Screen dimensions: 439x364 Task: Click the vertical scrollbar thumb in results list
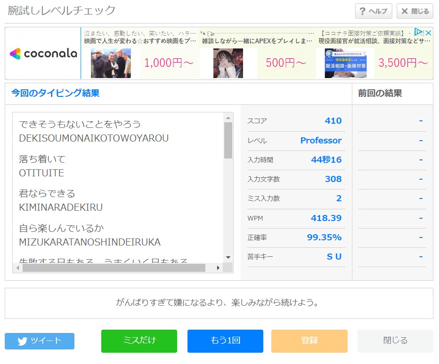[228, 140]
